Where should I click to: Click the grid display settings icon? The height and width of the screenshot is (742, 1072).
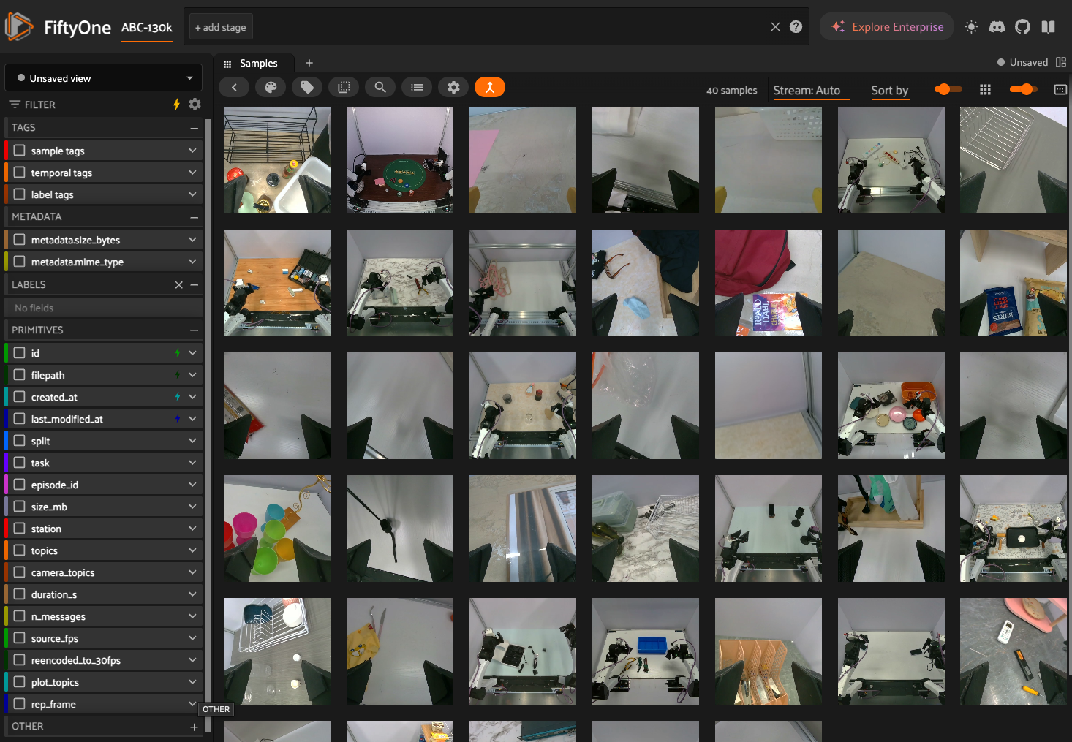click(1060, 89)
